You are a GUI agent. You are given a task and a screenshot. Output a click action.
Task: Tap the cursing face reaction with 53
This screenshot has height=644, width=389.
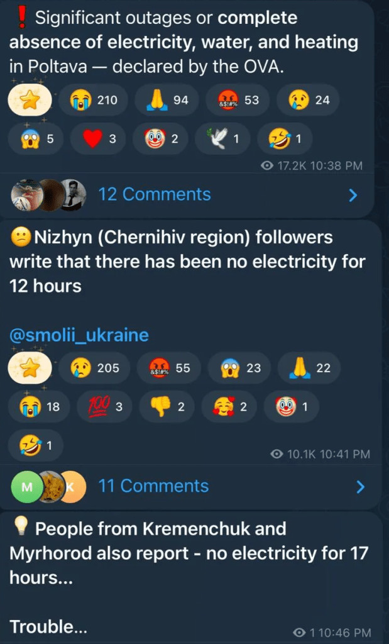238,100
